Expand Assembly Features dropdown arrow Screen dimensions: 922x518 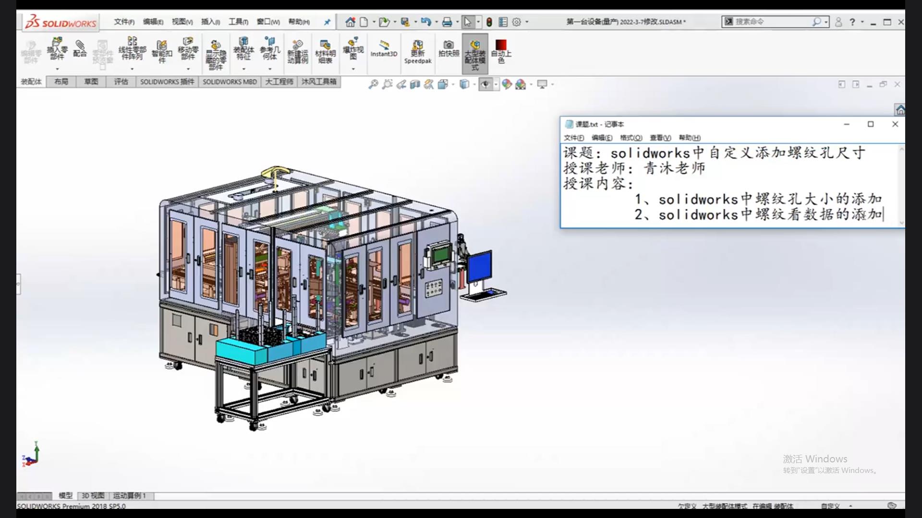point(243,69)
